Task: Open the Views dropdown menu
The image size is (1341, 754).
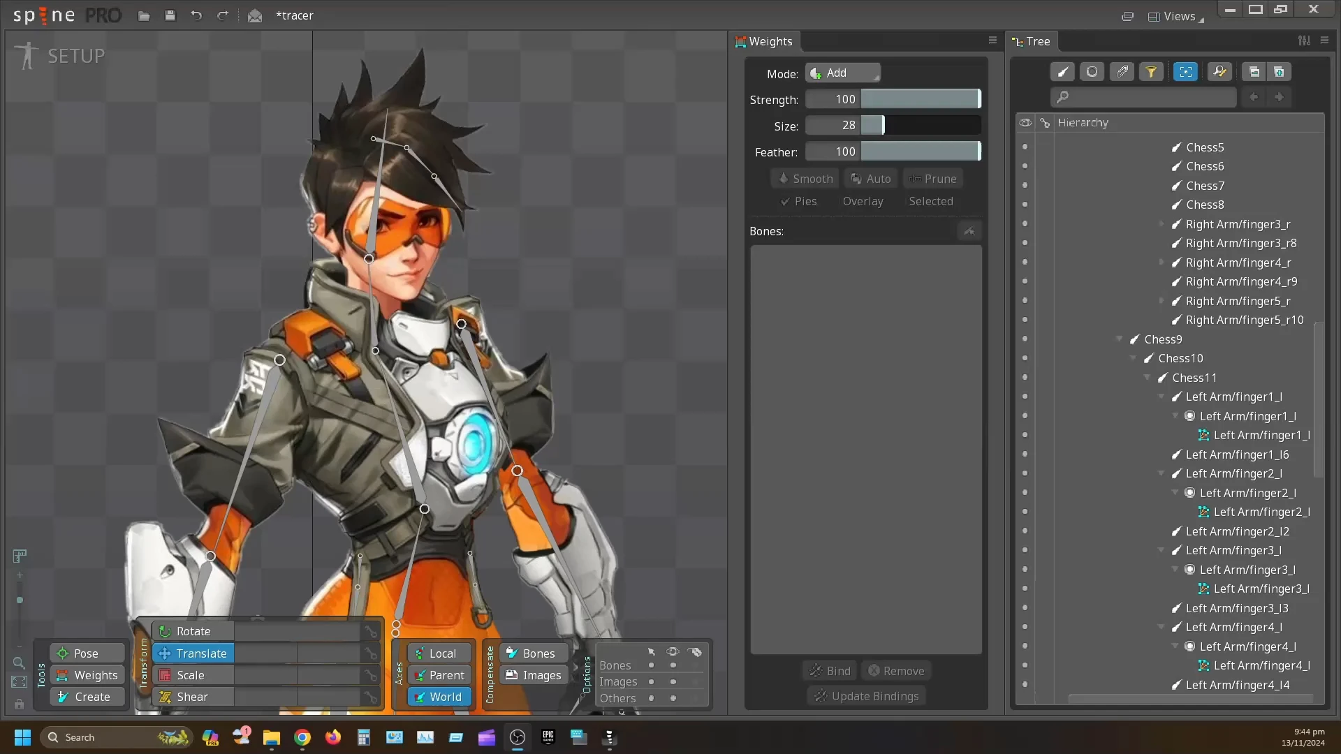Action: coord(1176,16)
